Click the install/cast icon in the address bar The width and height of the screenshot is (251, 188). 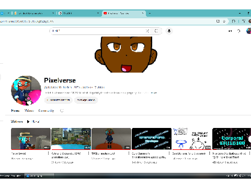(218, 21)
